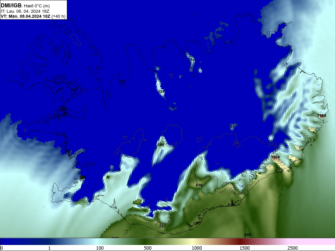The width and height of the screenshot is (335, 251).
Task: Click the 'Hæð 0°C (m)' parameter label
Action: pos(37,6)
